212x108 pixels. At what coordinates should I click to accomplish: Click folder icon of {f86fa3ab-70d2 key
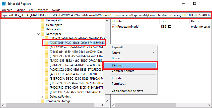point(47,92)
